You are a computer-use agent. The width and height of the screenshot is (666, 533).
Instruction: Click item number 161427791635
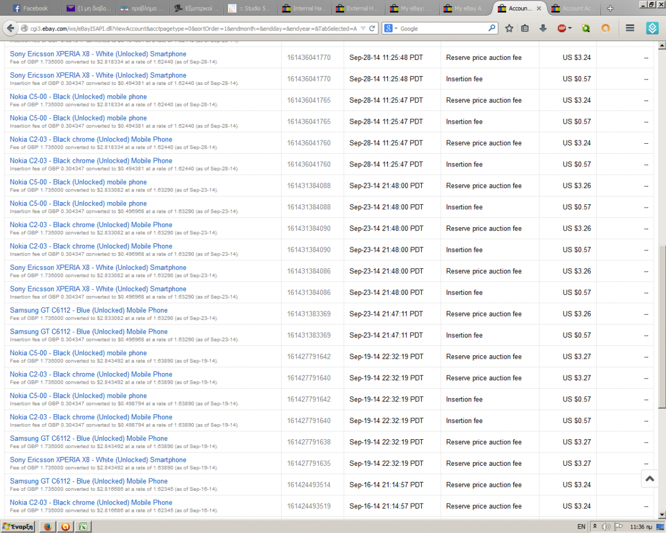309,464
